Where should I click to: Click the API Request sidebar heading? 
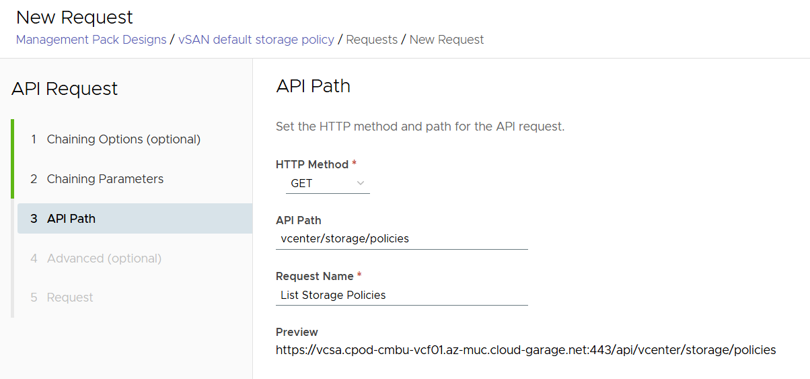pyautogui.click(x=65, y=89)
